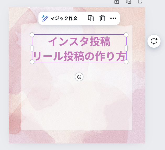Click the インスタ投稿 text line

click(x=79, y=41)
